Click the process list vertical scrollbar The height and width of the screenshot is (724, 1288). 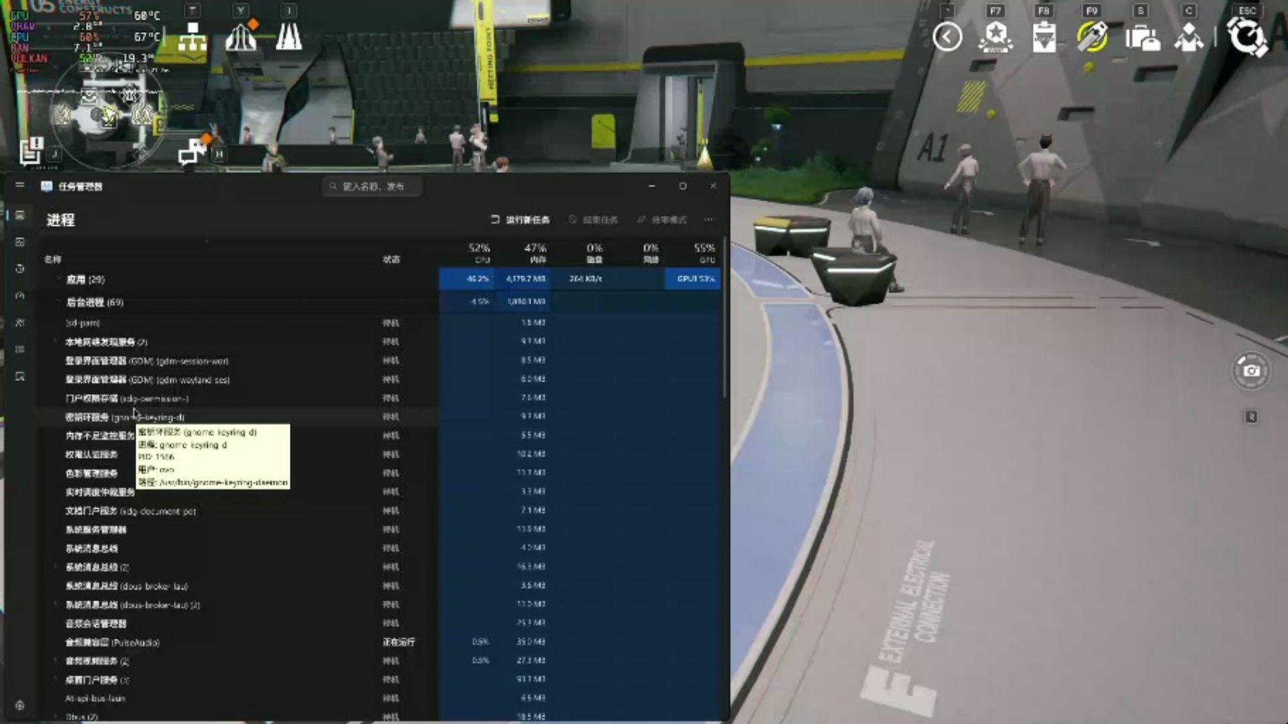(724, 318)
